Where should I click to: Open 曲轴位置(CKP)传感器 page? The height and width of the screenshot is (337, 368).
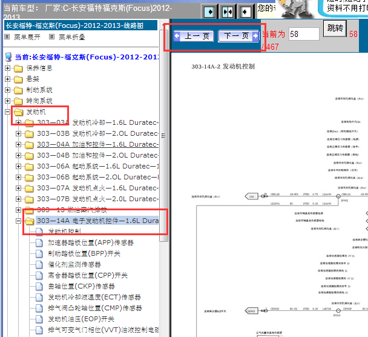tap(81, 286)
